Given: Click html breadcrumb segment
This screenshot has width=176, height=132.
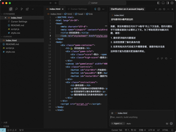Looking at the screenshot, I should [68, 14].
